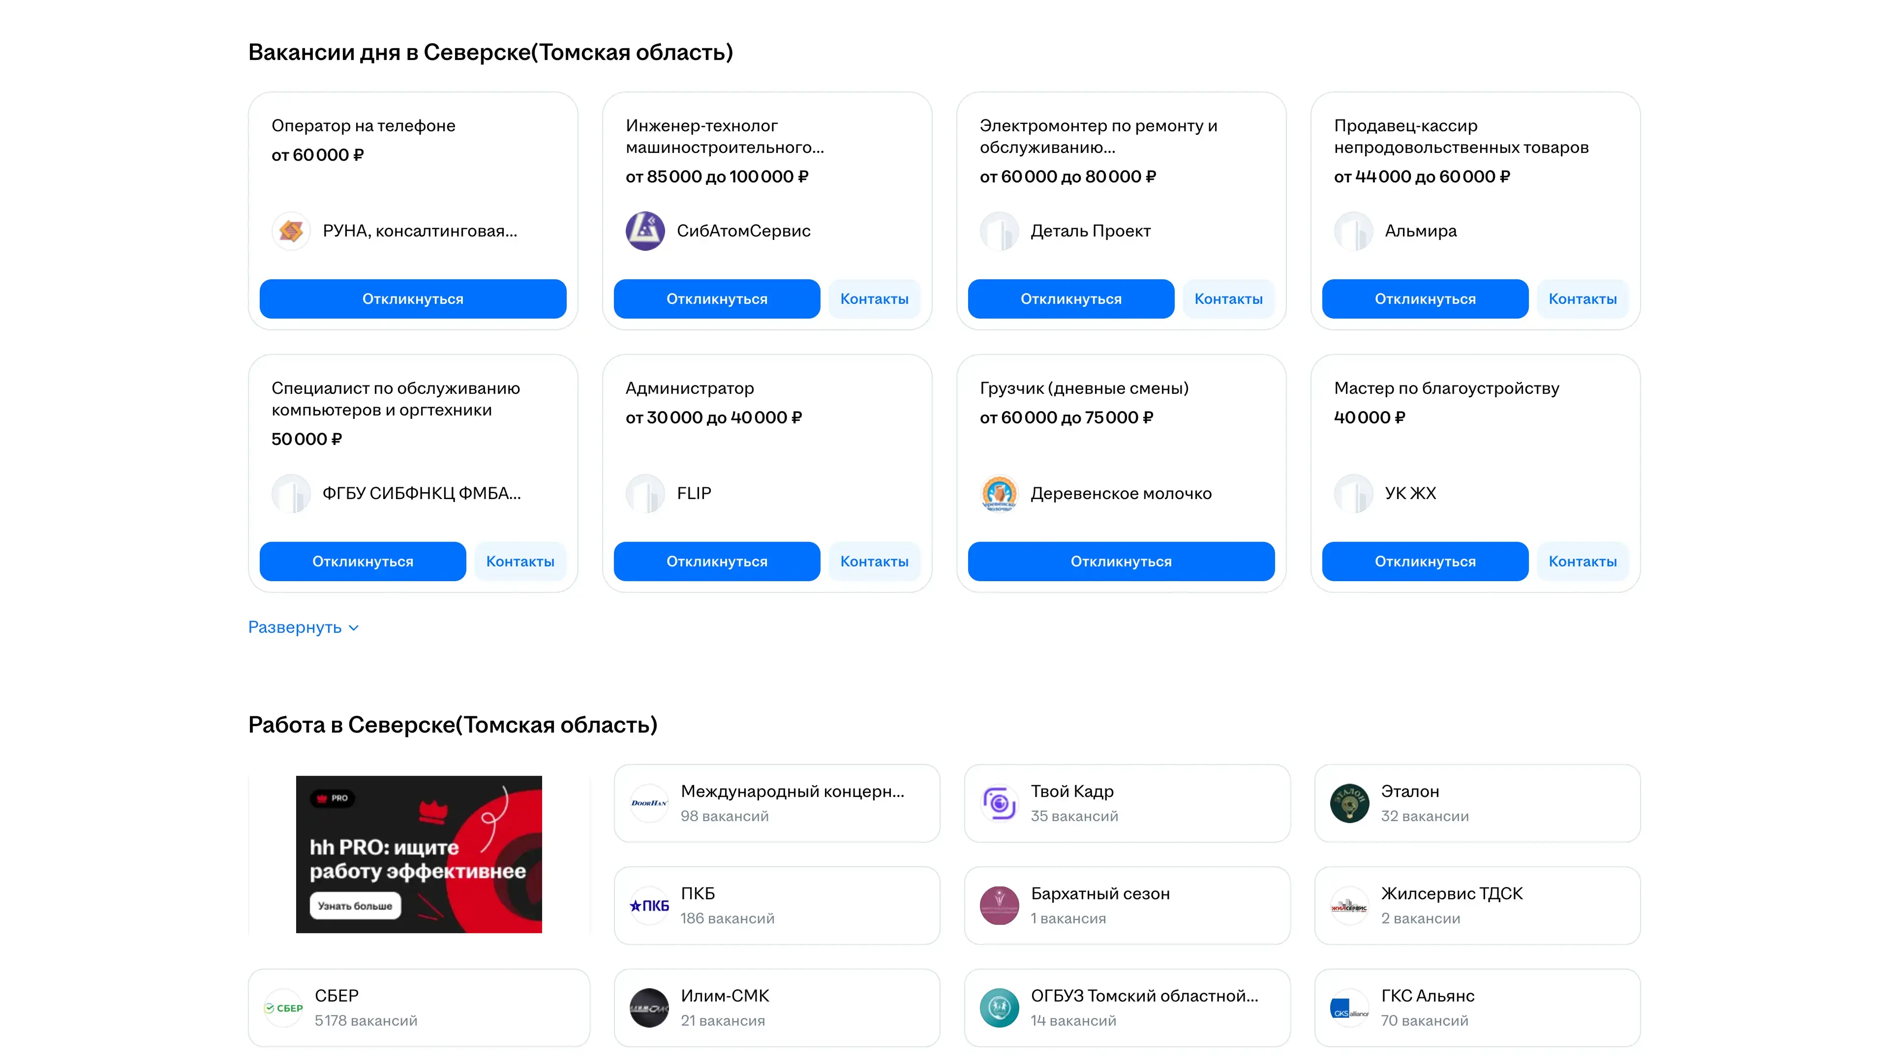
Task: Click the ПКБ company logo
Action: pyautogui.click(x=649, y=906)
